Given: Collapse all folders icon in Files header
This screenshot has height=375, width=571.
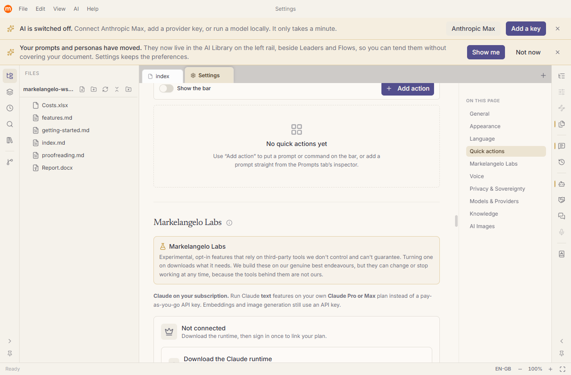Looking at the screenshot, I should [x=117, y=89].
